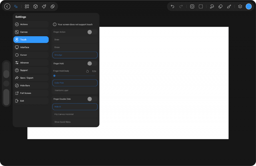Reset the Finger Hold Delay value
Image resolution: width=256 pixels, height=166 pixels.
click(87, 71)
